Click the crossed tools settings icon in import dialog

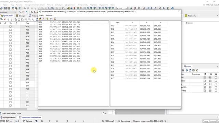(55, 18)
